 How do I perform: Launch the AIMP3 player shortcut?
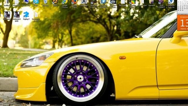[x=55, y=3]
